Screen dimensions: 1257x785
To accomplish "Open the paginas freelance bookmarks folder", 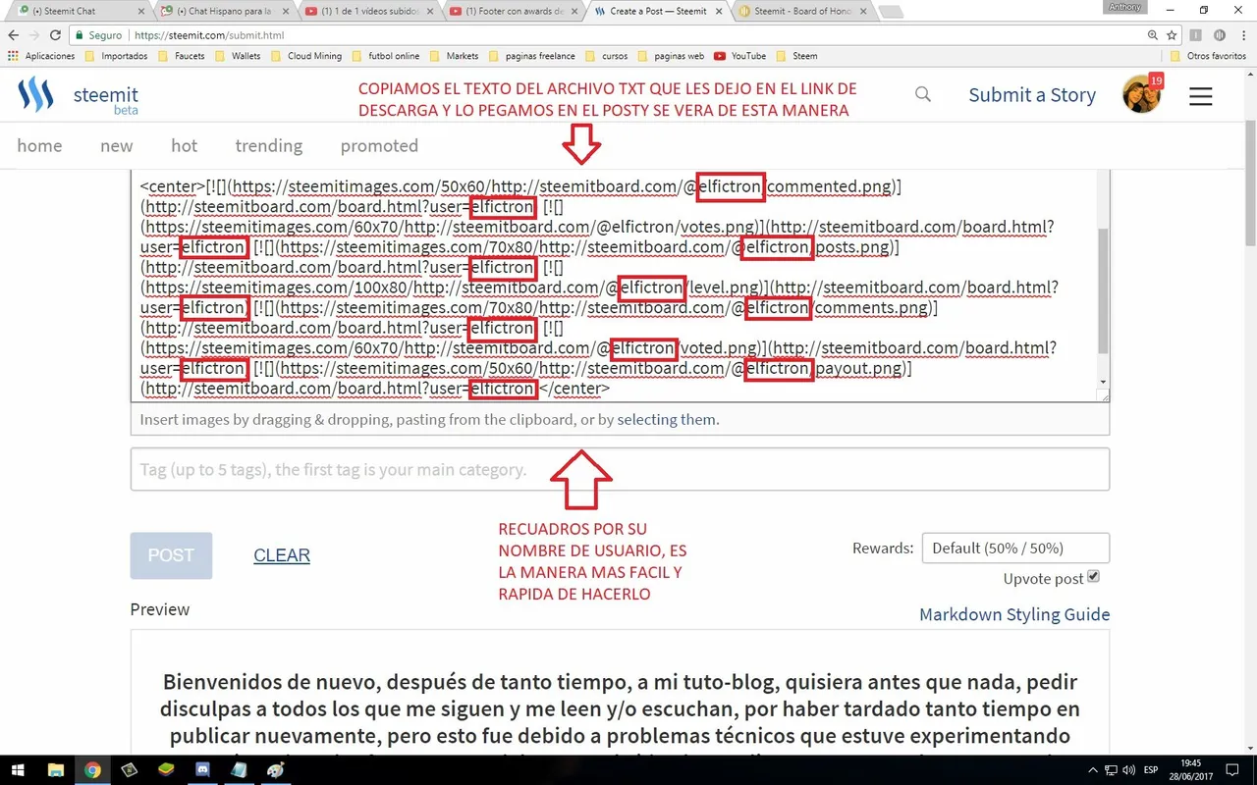I will click(531, 56).
